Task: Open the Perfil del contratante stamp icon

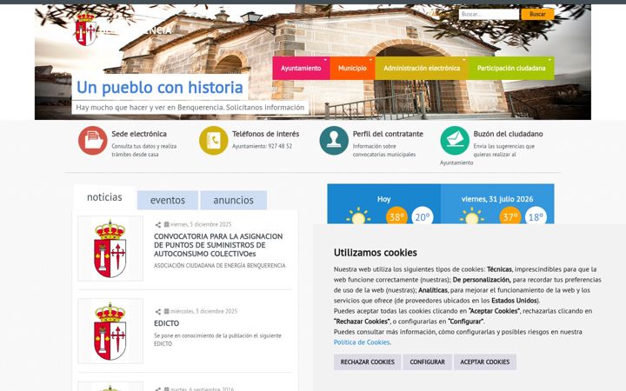Action: pos(334,141)
